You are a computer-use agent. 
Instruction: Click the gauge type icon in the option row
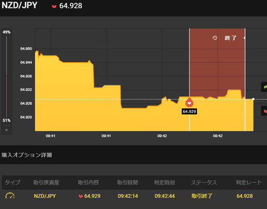coord(10,196)
